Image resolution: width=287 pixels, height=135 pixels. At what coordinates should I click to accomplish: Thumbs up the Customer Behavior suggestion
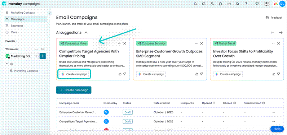pyautogui.click(x=197, y=74)
